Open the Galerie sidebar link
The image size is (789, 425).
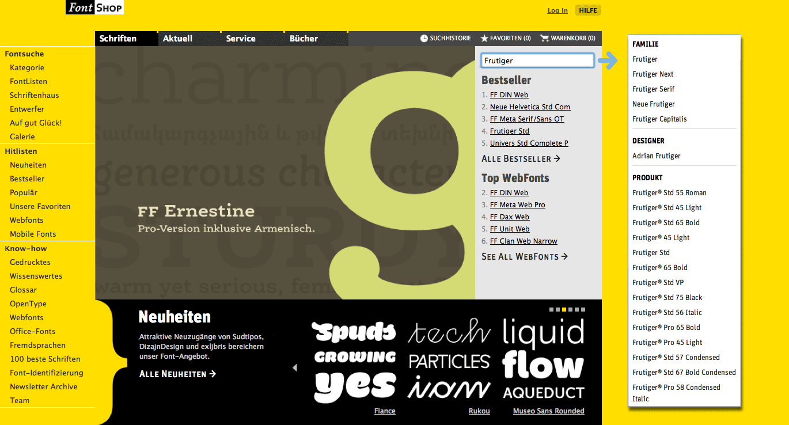tap(22, 137)
